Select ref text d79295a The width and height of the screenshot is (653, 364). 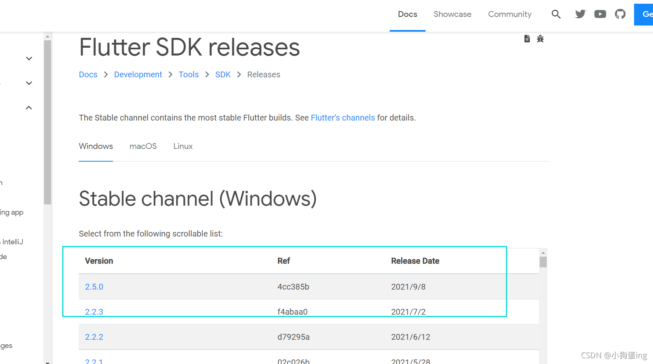coord(293,337)
